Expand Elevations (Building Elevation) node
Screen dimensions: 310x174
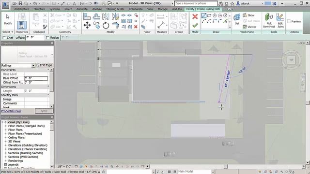click(x=5, y=145)
